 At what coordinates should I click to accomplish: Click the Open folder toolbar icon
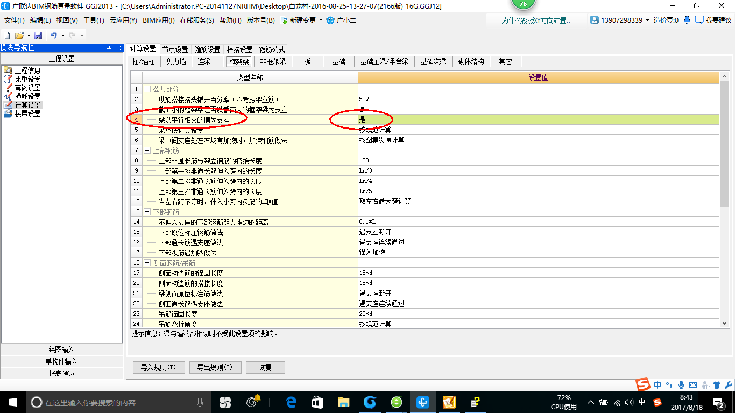pyautogui.click(x=19, y=35)
